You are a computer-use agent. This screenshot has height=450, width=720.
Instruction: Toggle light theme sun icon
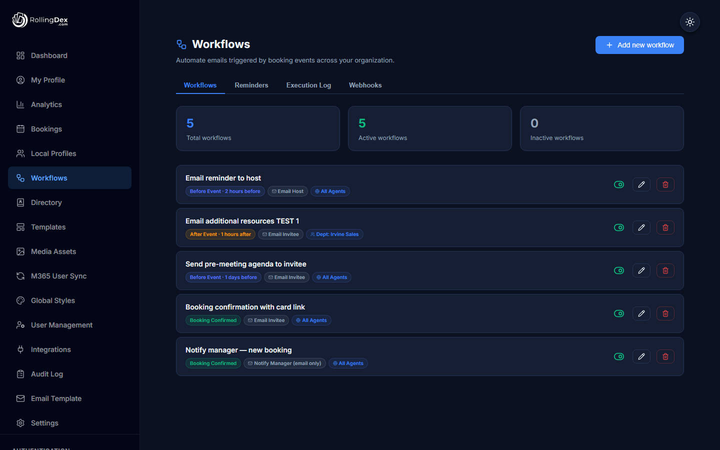[690, 22]
